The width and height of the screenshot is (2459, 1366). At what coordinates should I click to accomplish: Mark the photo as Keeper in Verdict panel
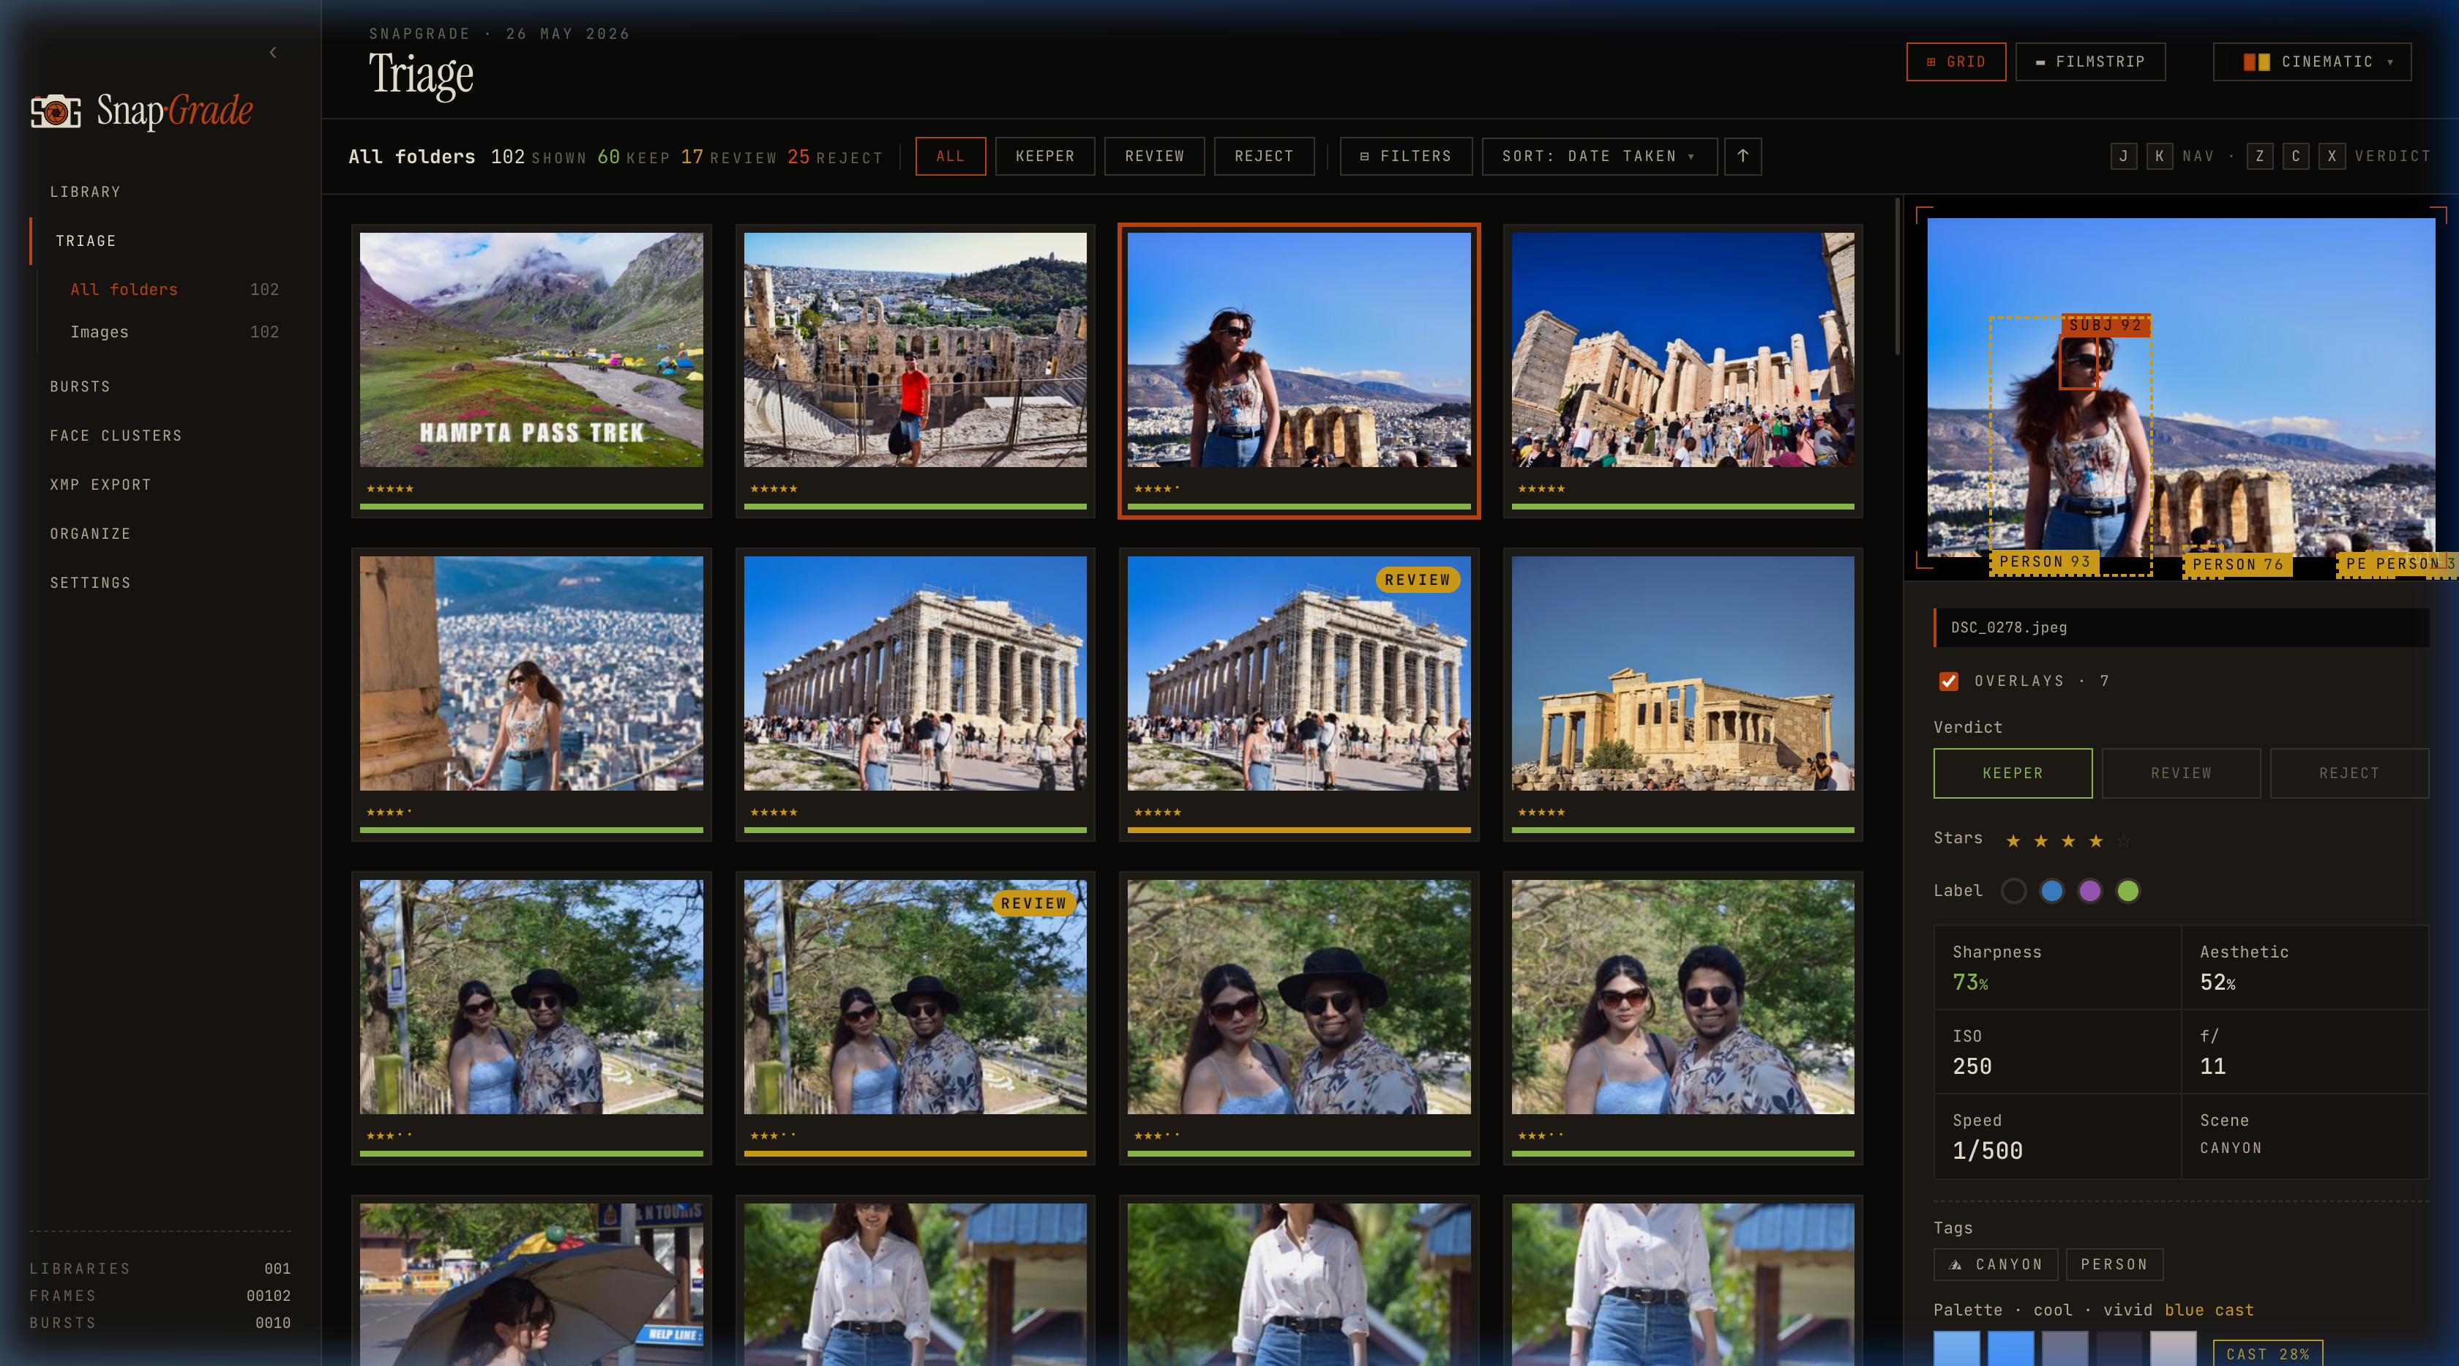[x=2013, y=773]
